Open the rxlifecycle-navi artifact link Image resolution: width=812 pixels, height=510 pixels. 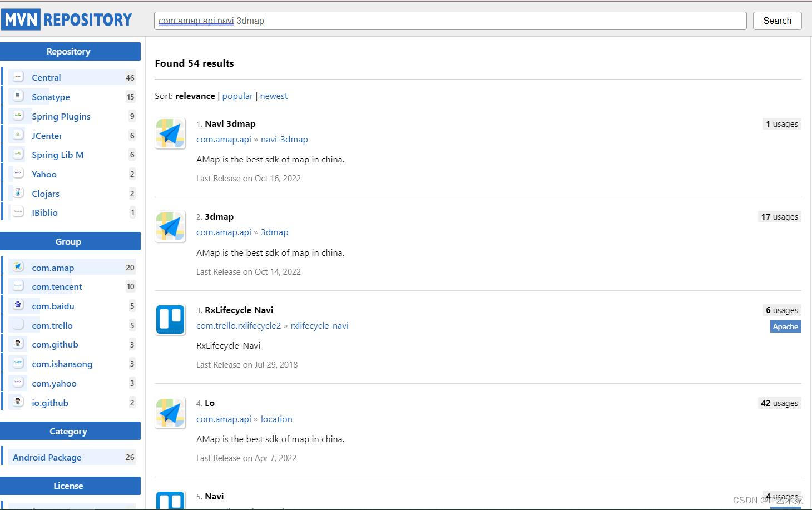319,325
